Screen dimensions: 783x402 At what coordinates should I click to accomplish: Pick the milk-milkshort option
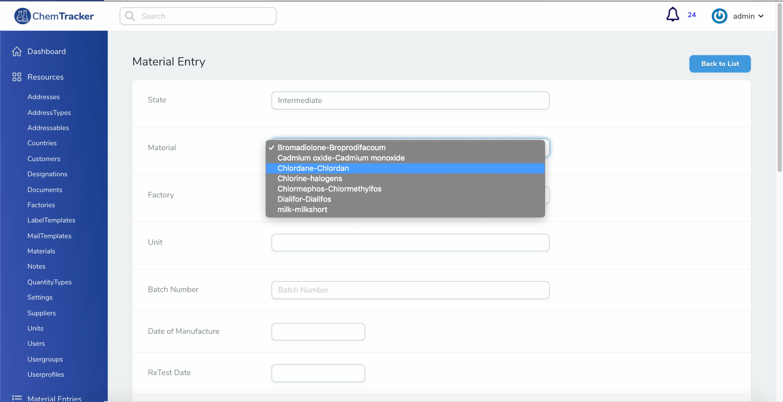(302, 209)
